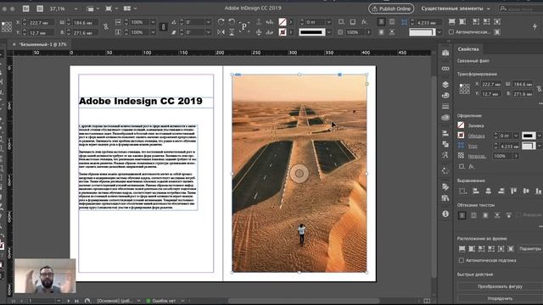Align horizontal centers in Выравнивание section
Image resolution: width=543 pixels, height=305 pixels.
[x=489, y=191]
